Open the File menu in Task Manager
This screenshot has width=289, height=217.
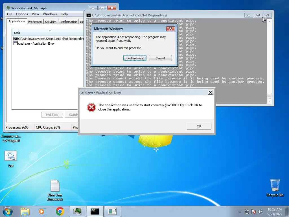10,14
